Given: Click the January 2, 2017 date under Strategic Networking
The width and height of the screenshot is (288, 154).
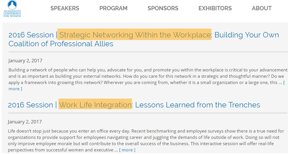Looking at the screenshot, I should [x=25, y=61].
